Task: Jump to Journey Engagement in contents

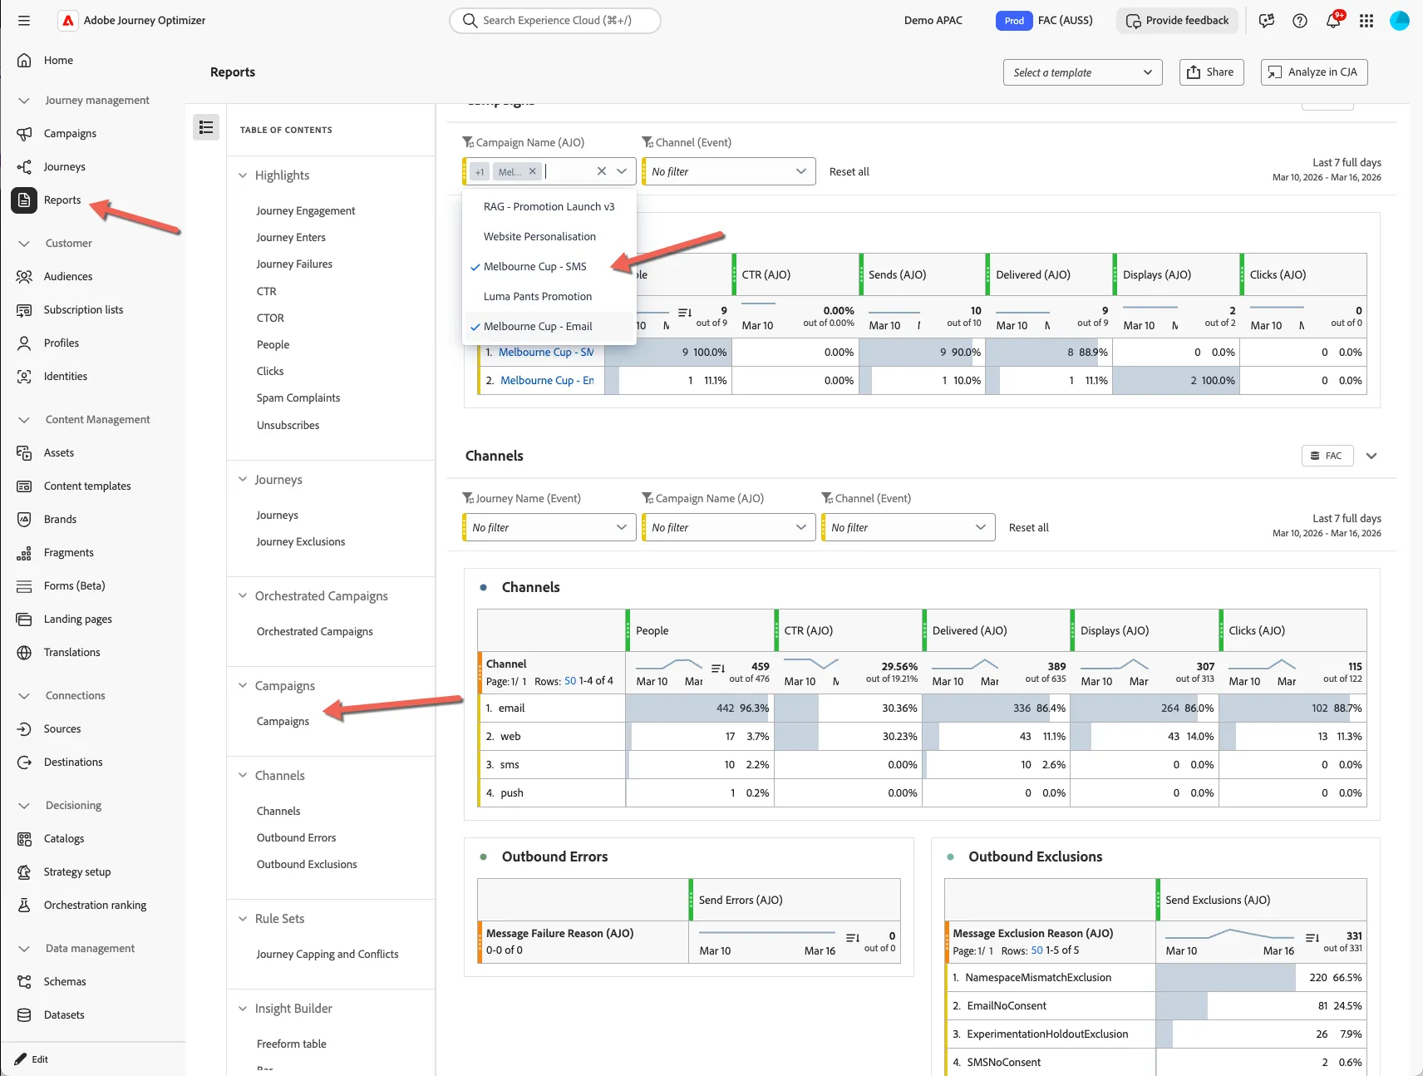Action: coord(306,211)
